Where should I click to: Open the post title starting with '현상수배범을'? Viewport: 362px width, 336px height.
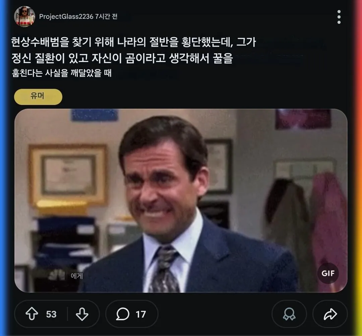[133, 42]
